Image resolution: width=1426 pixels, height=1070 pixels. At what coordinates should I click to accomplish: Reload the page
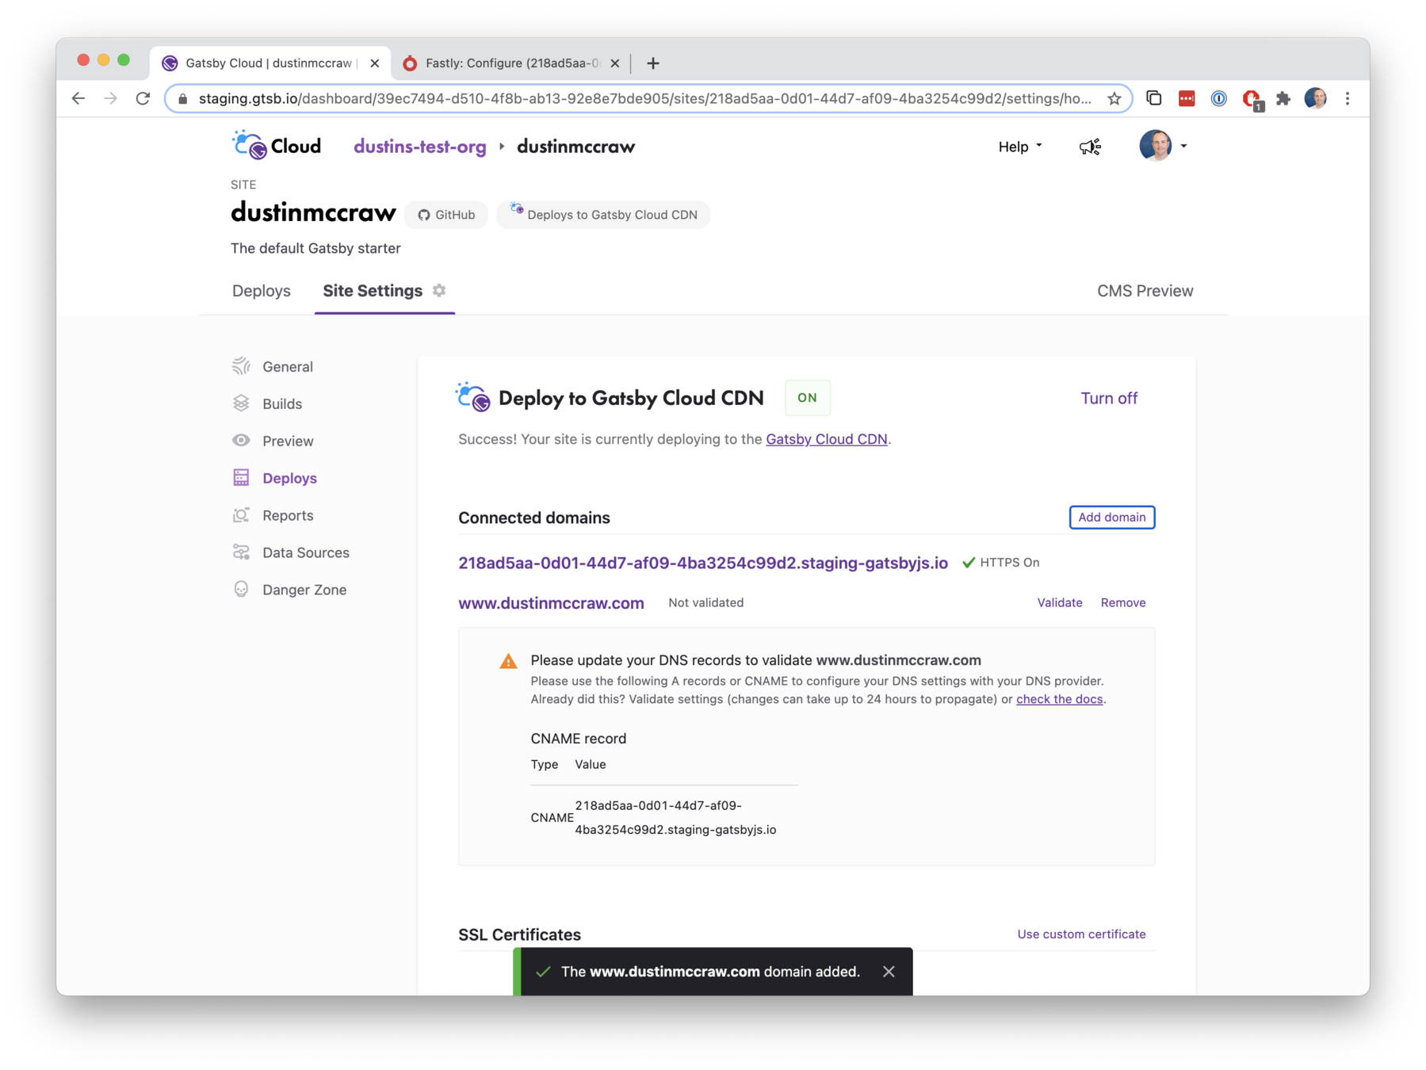coord(143,98)
